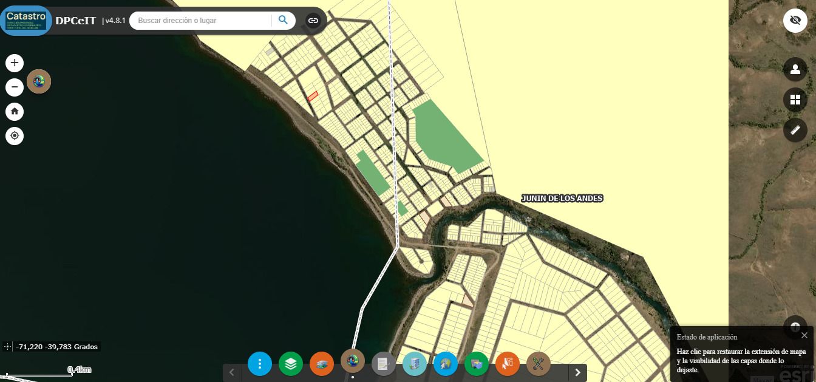
Task: Open the measurement ruler tool
Action: [795, 130]
